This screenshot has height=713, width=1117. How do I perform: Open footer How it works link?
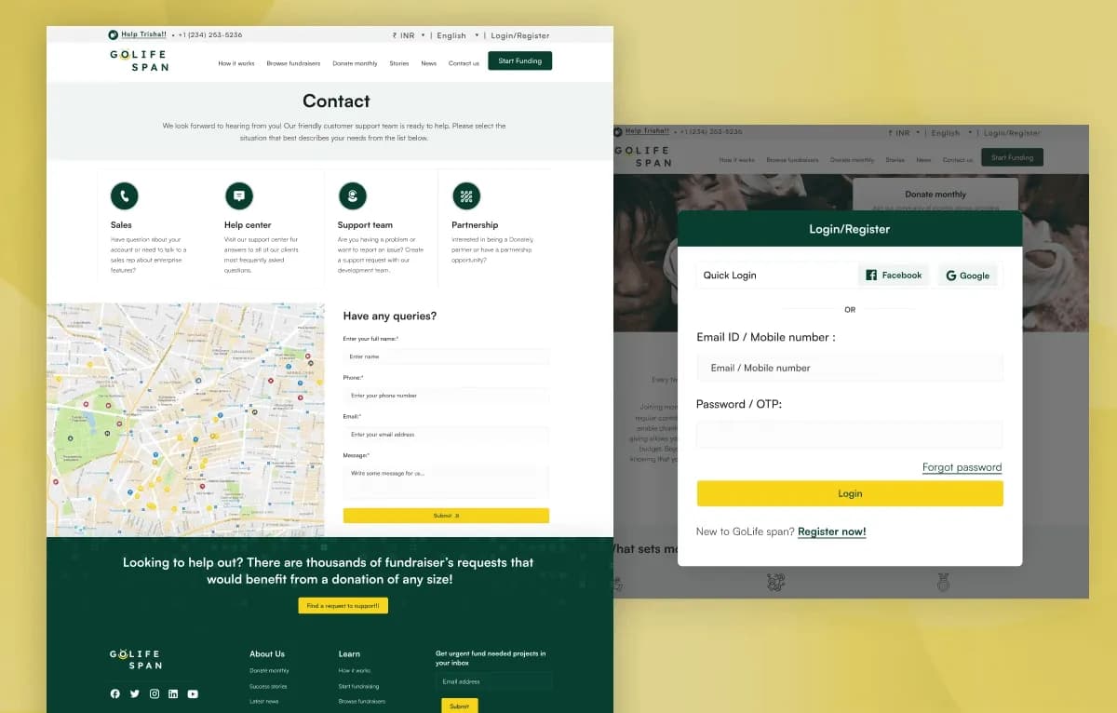pos(355,671)
